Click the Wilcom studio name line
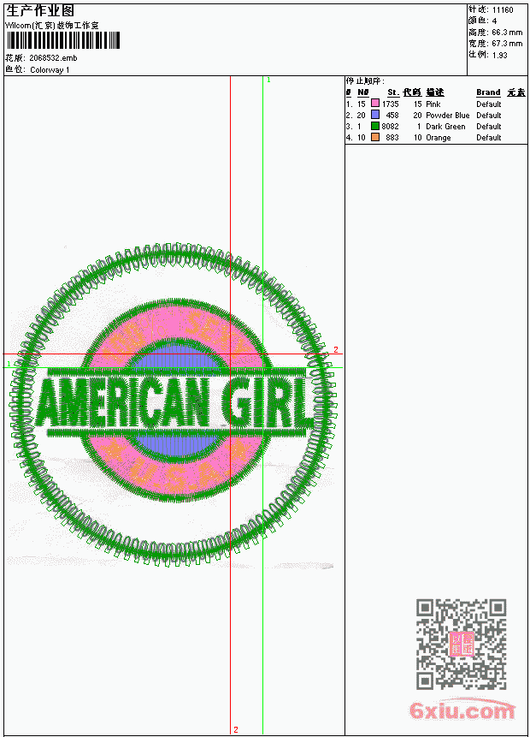The height and width of the screenshot is (737, 530). click(52, 26)
